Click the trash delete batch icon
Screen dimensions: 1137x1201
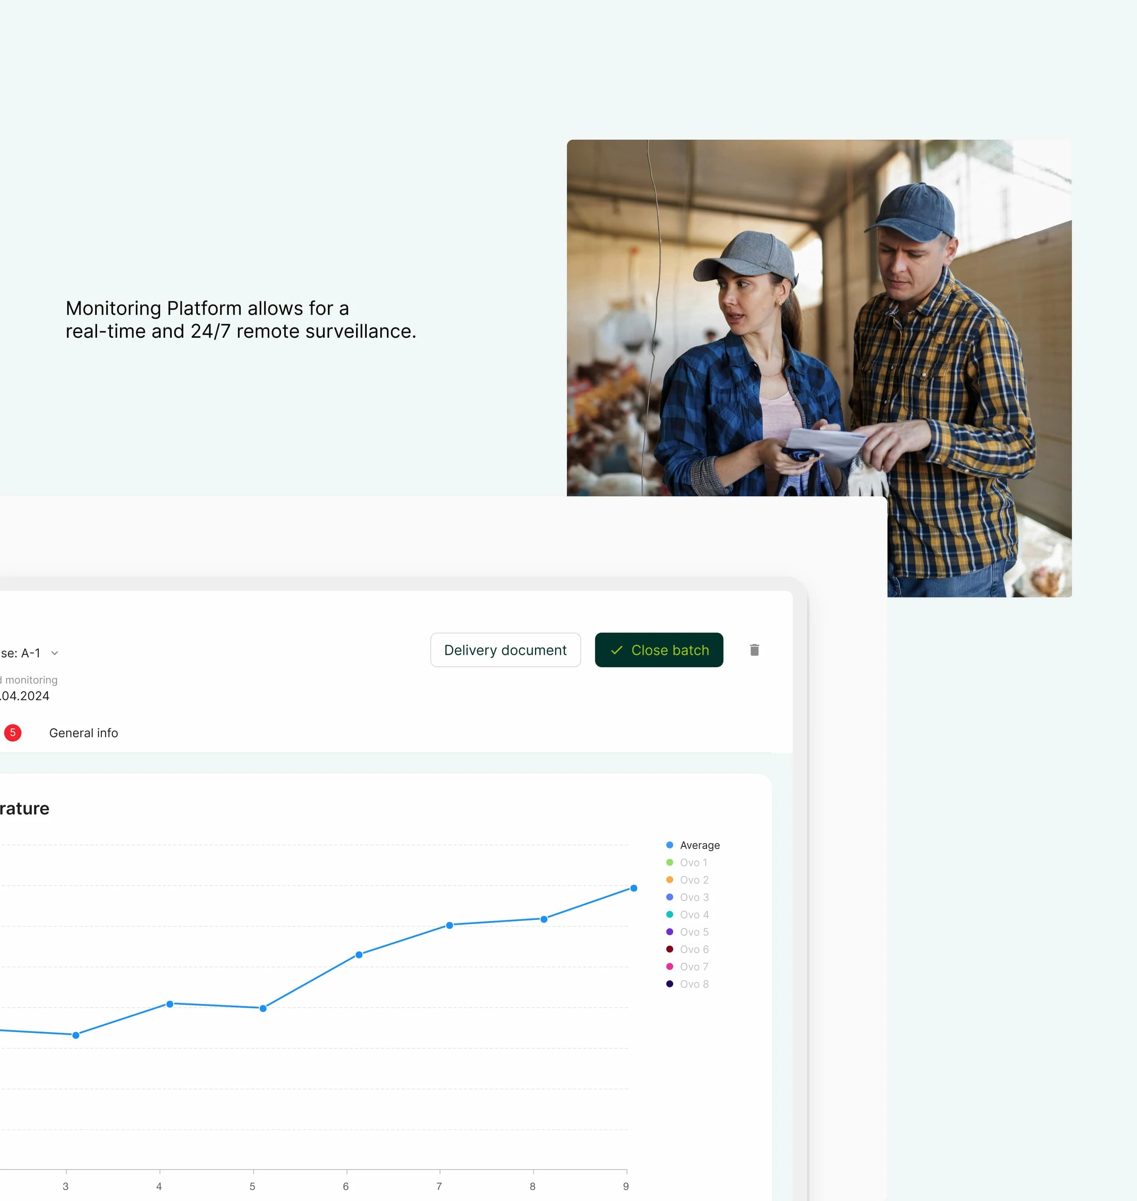(x=754, y=650)
